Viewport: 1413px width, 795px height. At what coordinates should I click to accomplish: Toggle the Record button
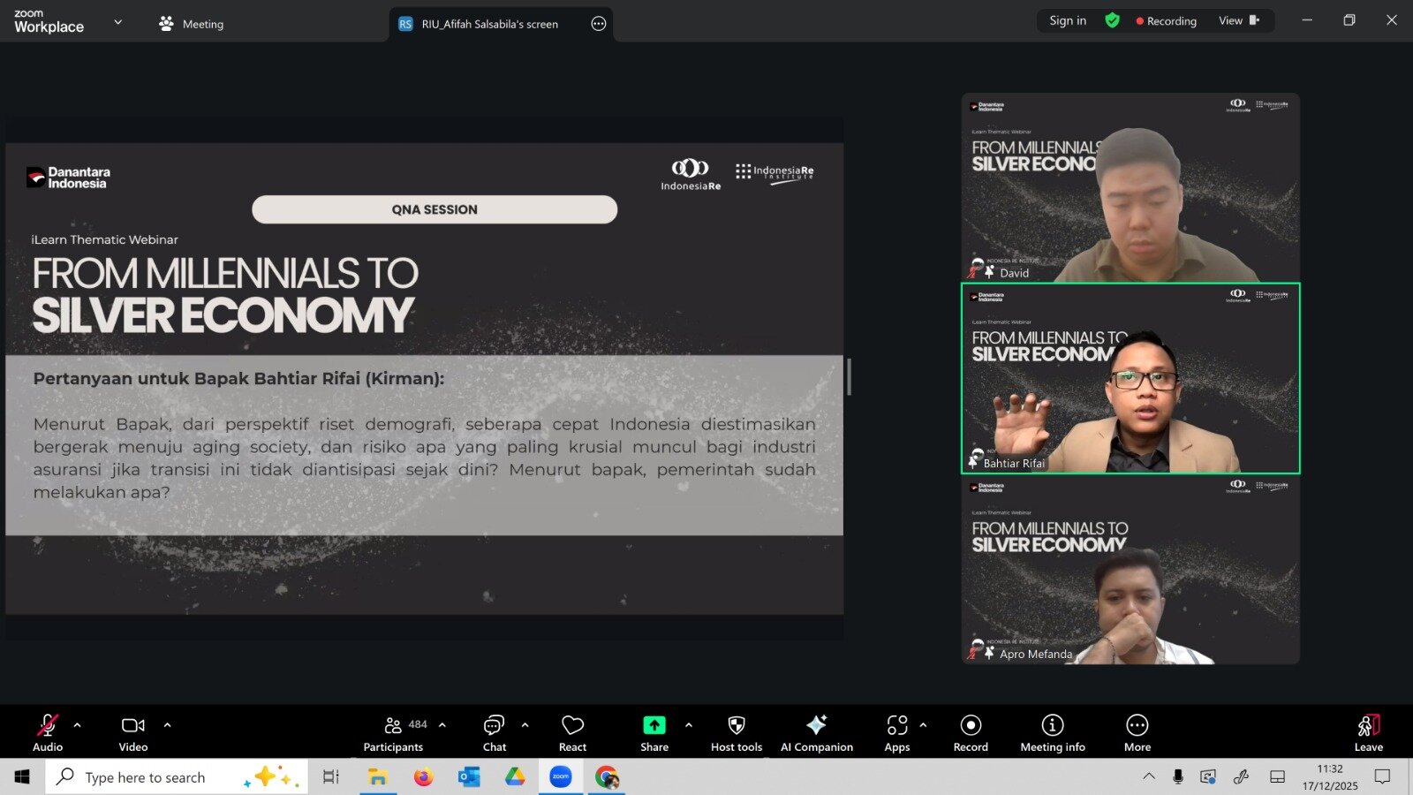pos(971,732)
